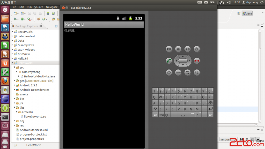This screenshot has height=149, width=265.
Task: Click the emulator power button
Action: point(197,49)
